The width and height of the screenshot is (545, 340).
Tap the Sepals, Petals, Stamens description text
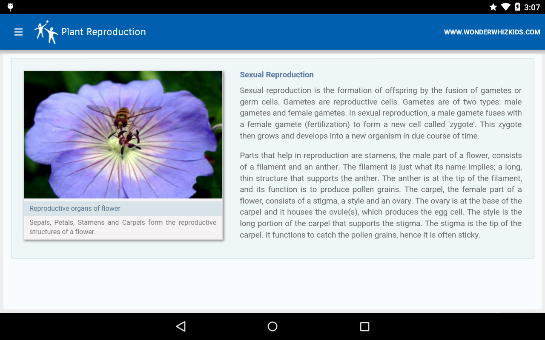[123, 227]
